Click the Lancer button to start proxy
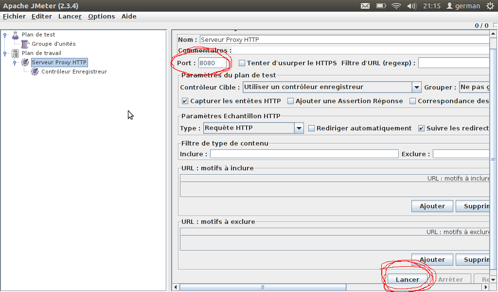The height and width of the screenshot is (292, 498). click(x=408, y=279)
